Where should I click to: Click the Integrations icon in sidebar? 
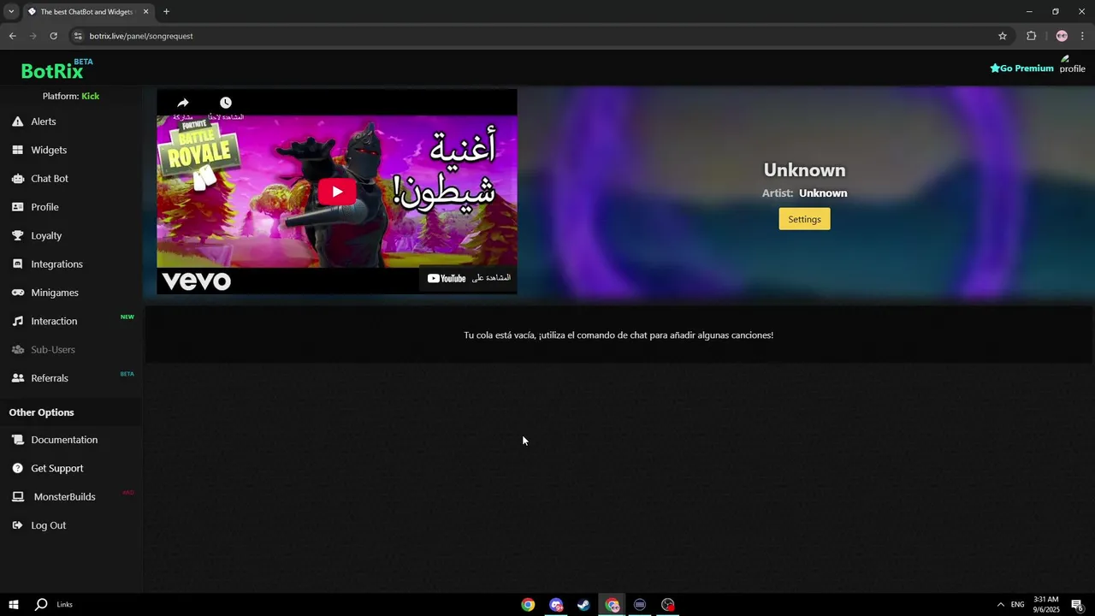[17, 264]
